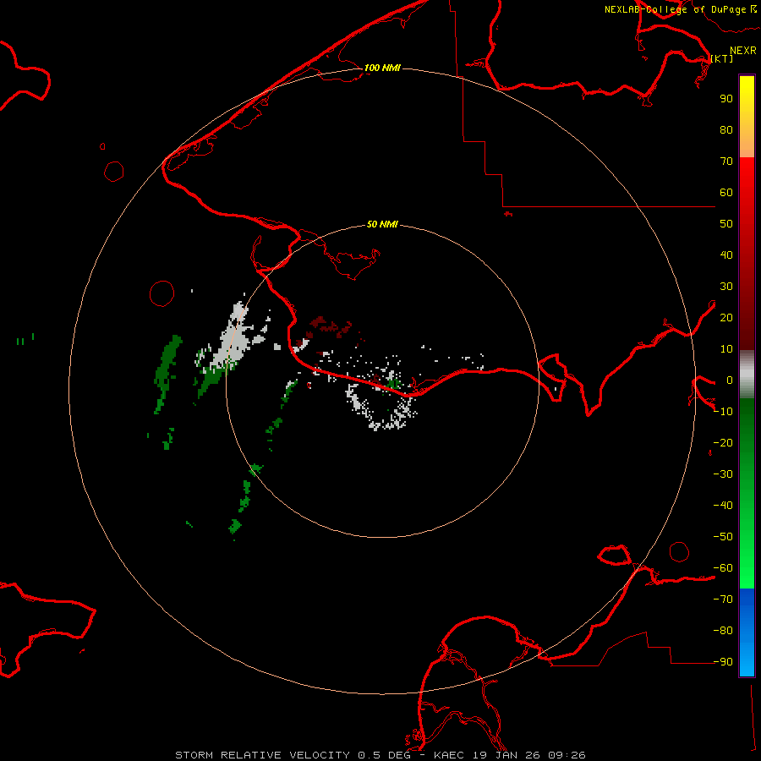
Task: Click the 0 scale label
Action: pos(730,380)
